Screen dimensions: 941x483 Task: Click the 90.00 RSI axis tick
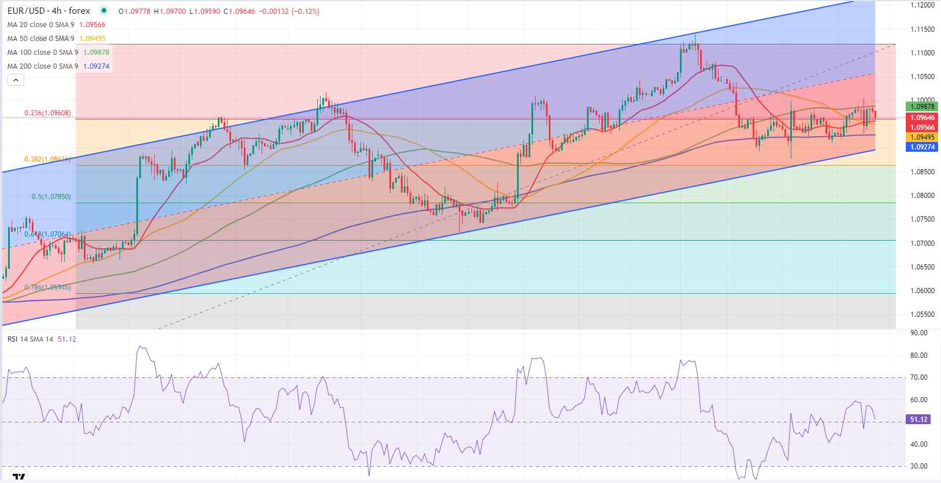point(918,333)
